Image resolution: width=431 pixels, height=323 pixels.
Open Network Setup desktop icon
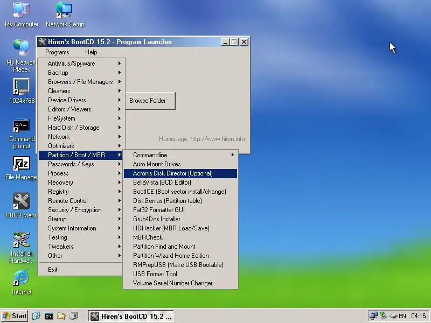click(x=65, y=15)
